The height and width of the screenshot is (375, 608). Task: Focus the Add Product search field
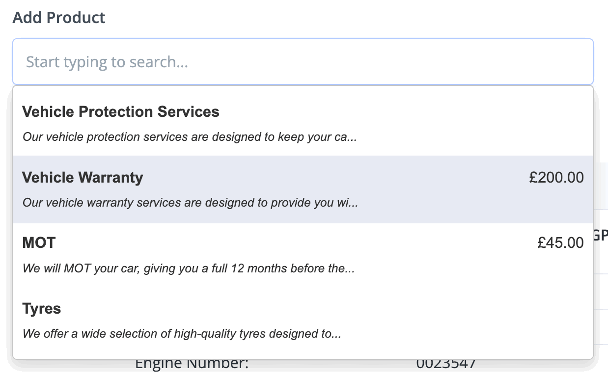point(303,62)
